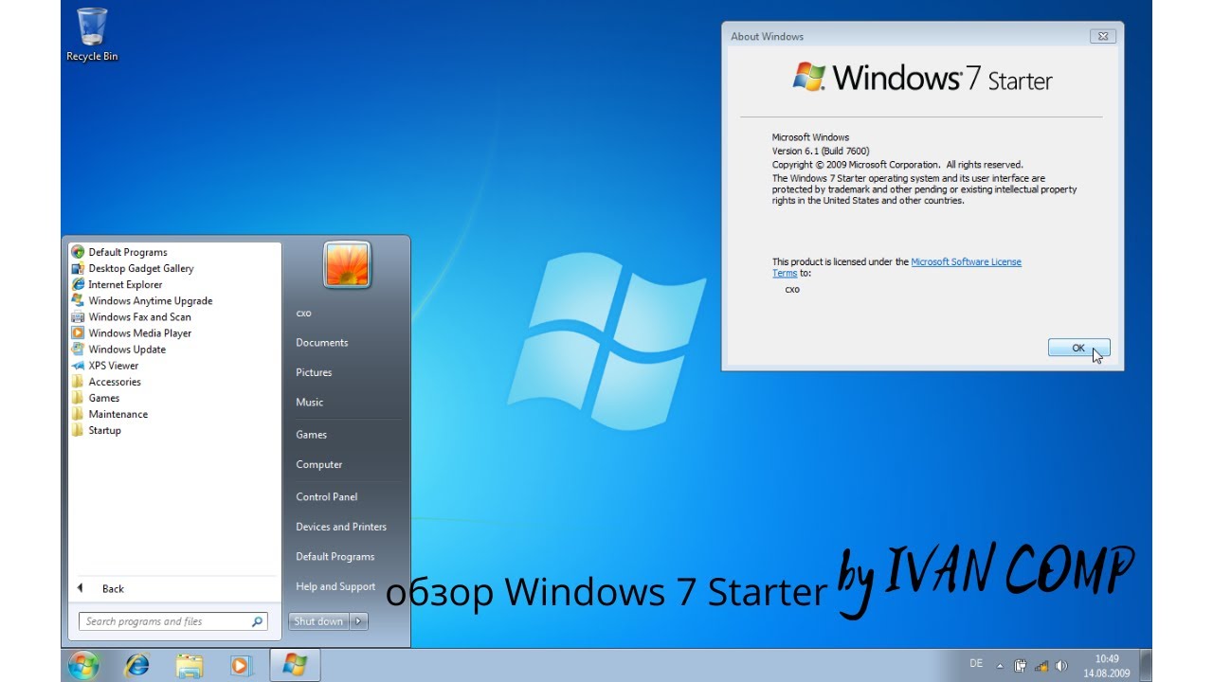Click the network tray icon
The width and height of the screenshot is (1213, 682).
tap(1041, 666)
